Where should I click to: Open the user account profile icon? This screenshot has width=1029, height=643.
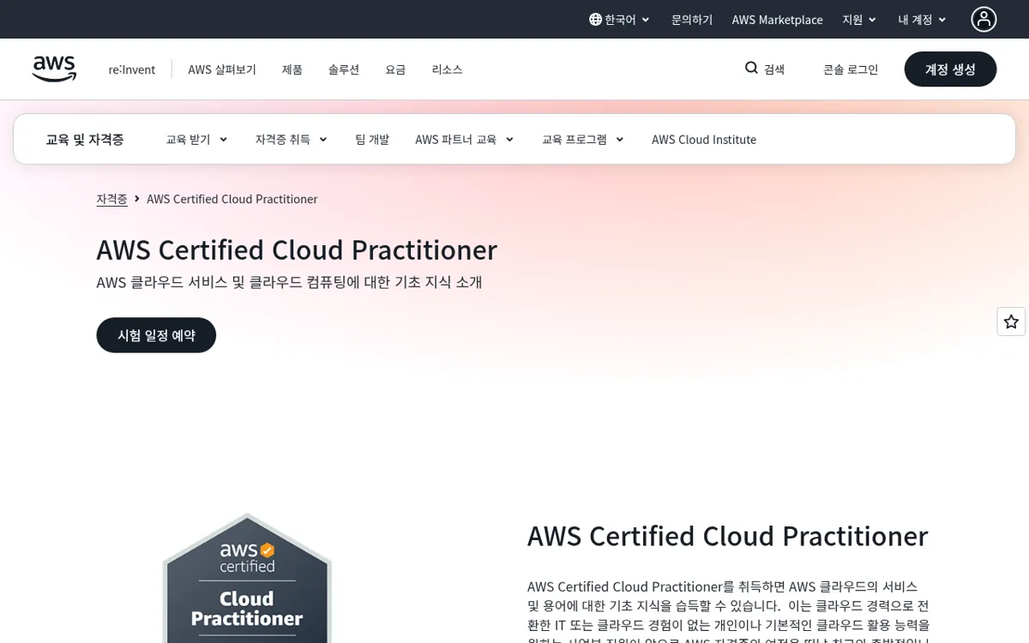[x=984, y=19]
